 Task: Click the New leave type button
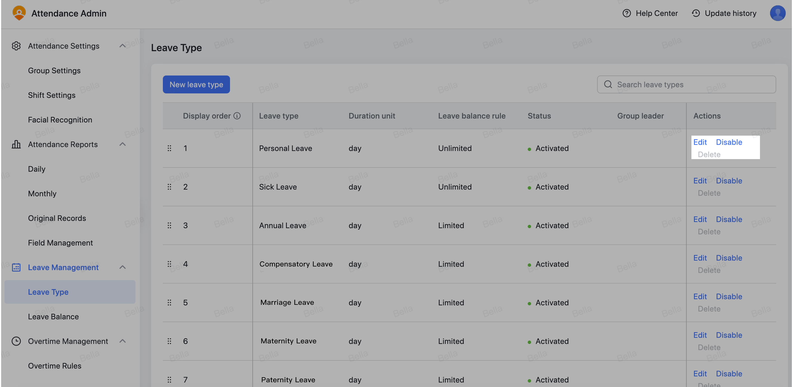(x=196, y=84)
